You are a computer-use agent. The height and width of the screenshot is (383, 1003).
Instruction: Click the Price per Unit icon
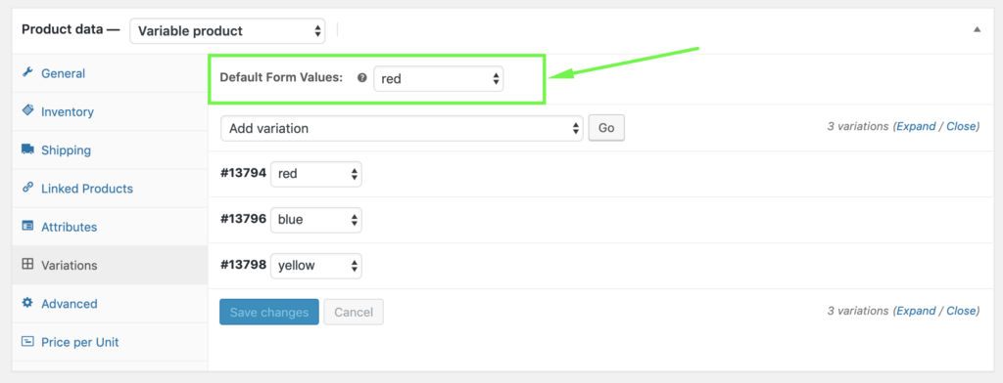coord(27,341)
